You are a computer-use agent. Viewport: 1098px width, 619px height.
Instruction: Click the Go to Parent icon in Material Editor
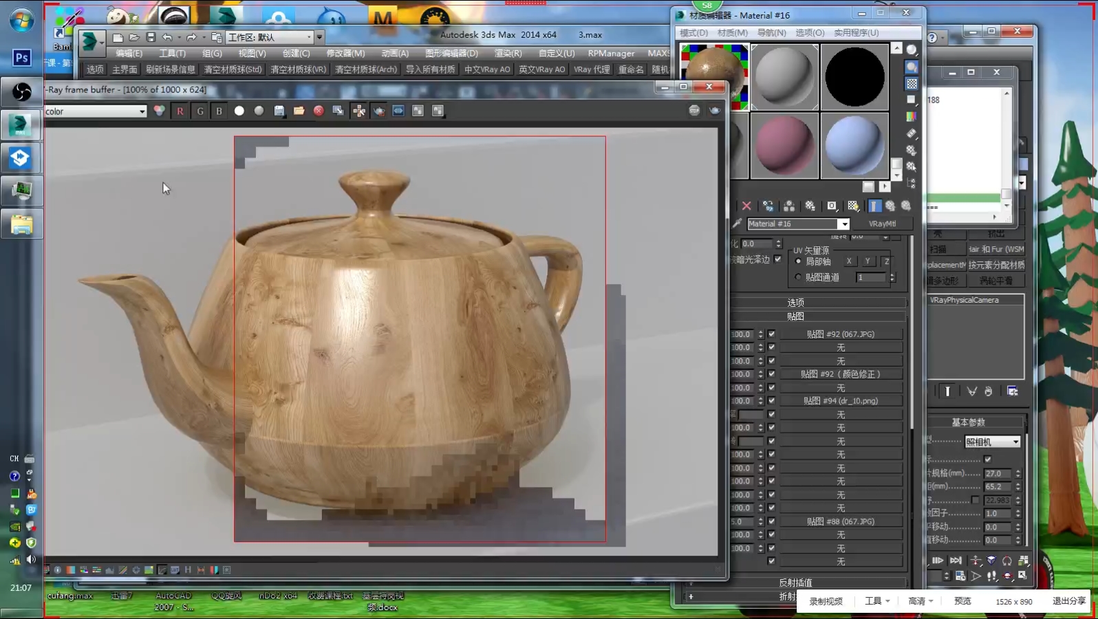[x=890, y=206]
